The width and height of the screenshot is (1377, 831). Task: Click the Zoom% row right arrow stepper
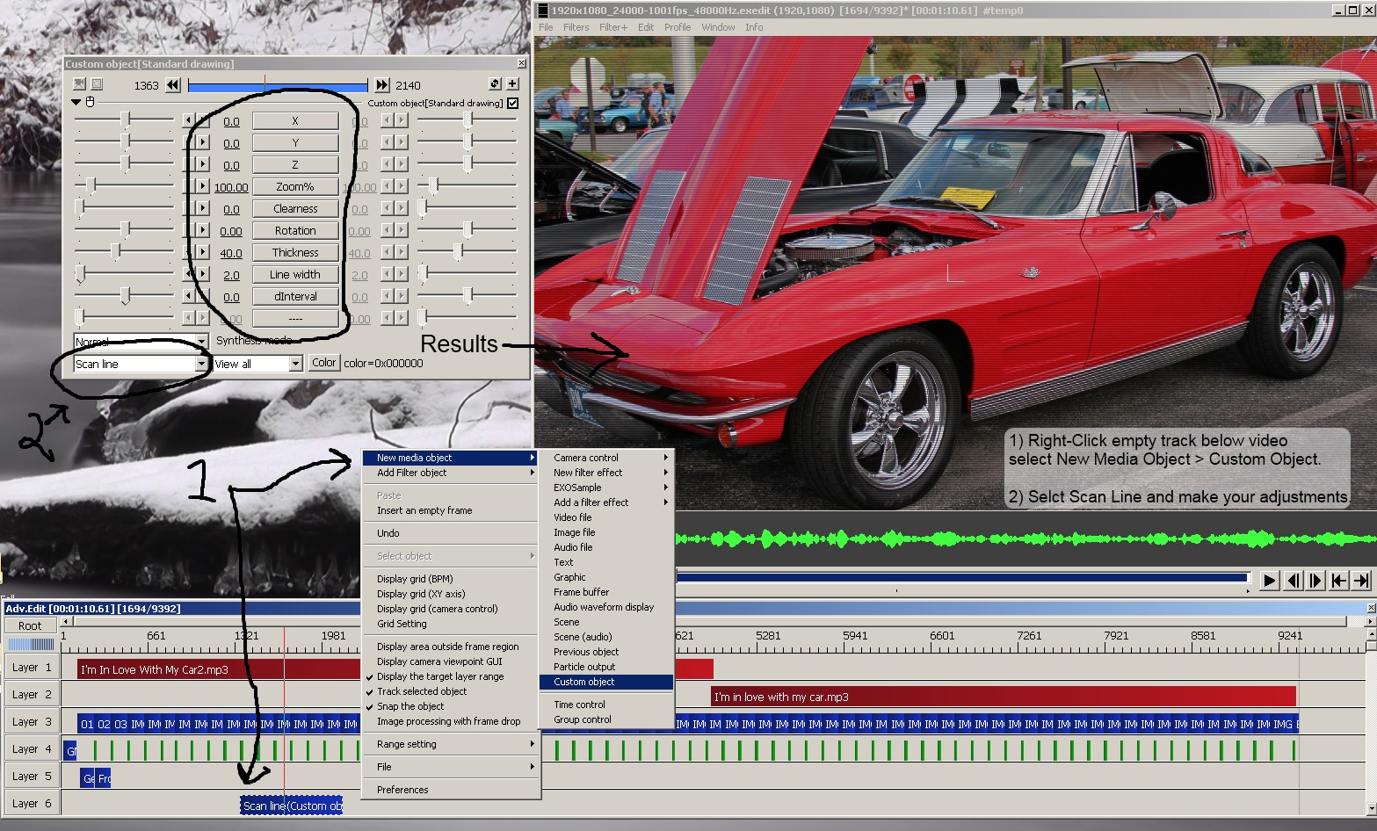pos(203,186)
